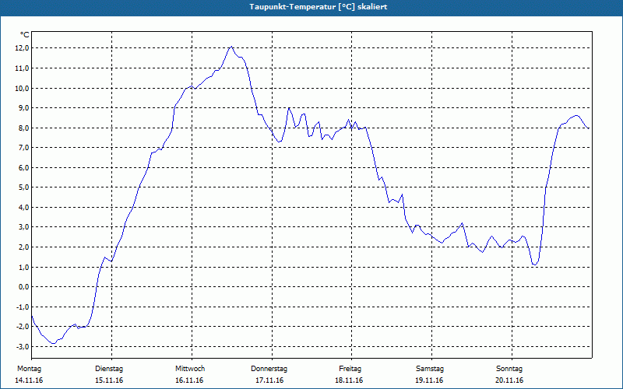Image resolution: width=623 pixels, height=389 pixels.
Task: Click the 20.11.16 date label
Action: [509, 380]
